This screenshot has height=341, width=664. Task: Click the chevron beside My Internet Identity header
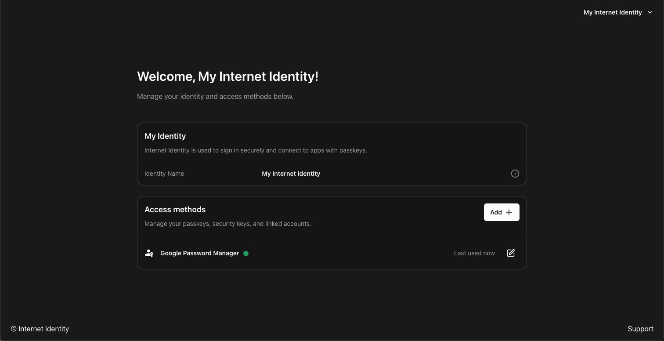pyautogui.click(x=650, y=12)
